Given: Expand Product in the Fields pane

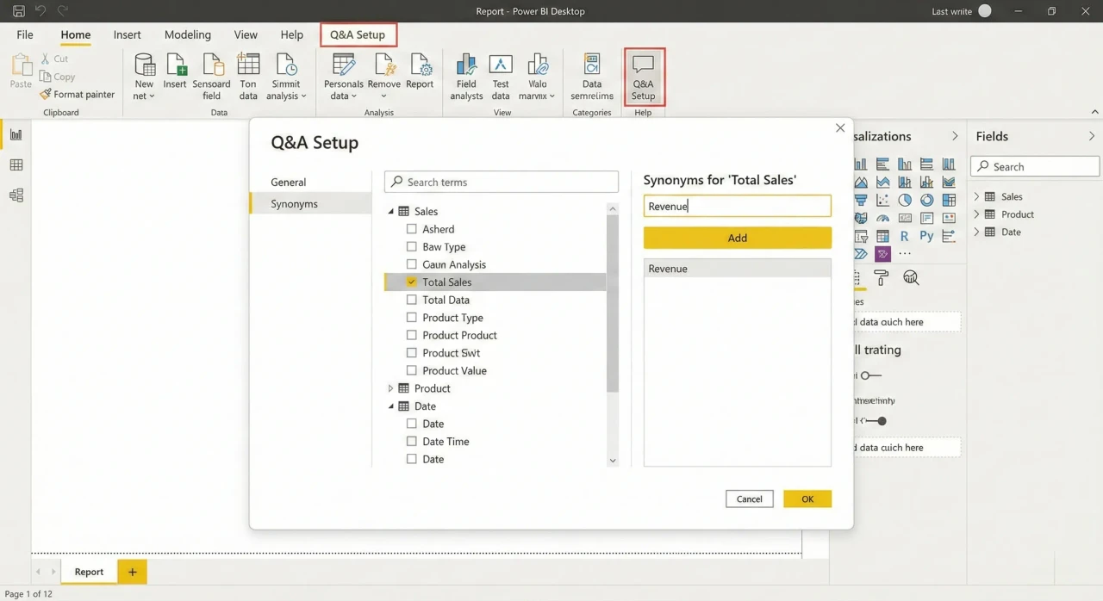Looking at the screenshot, I should pos(976,214).
